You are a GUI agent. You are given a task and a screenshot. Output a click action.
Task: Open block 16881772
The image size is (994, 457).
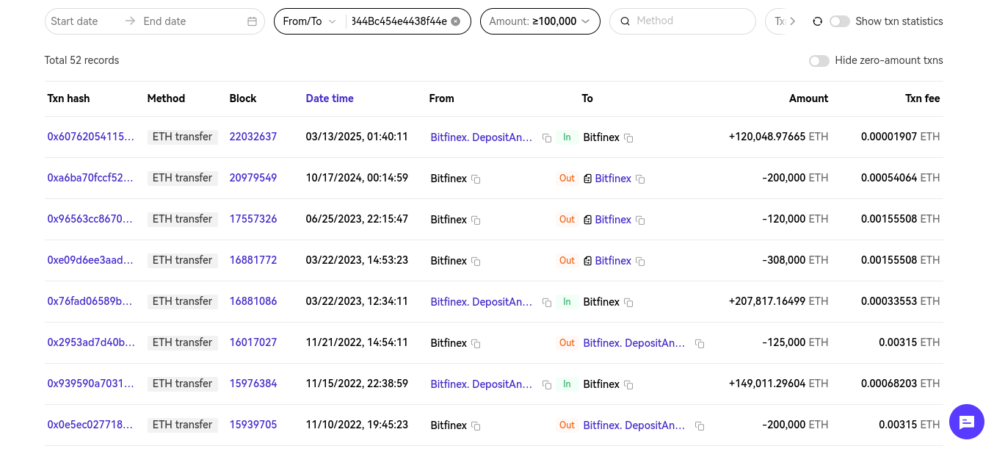tap(253, 260)
